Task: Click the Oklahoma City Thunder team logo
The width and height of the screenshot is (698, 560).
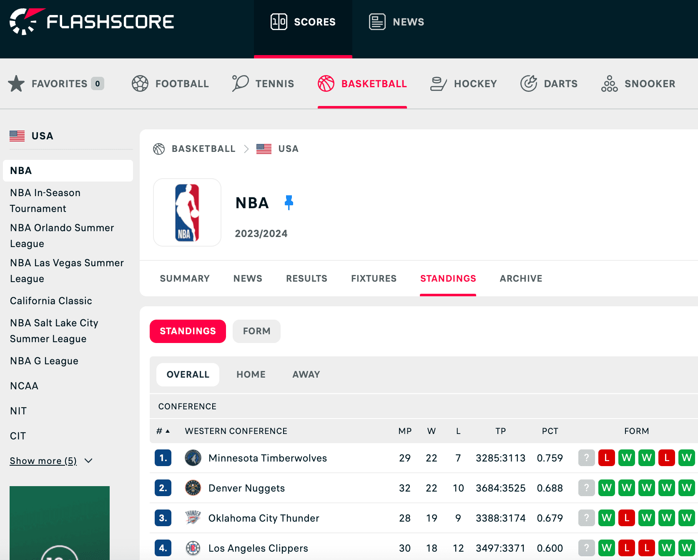Action: coord(193,518)
